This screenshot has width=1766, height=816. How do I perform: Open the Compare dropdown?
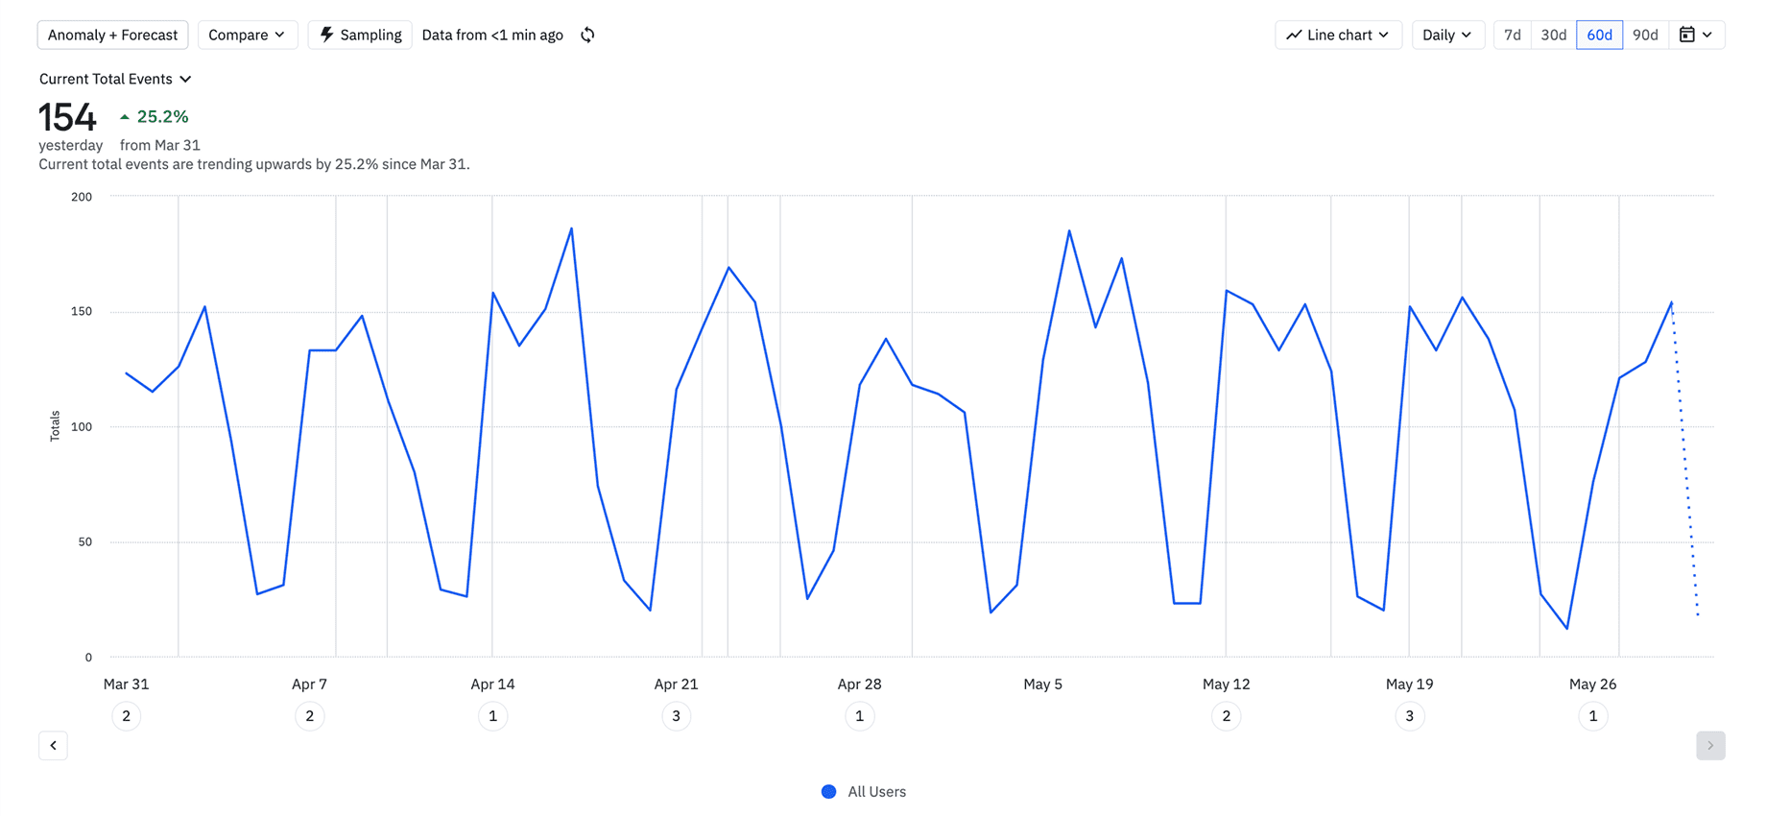247,35
